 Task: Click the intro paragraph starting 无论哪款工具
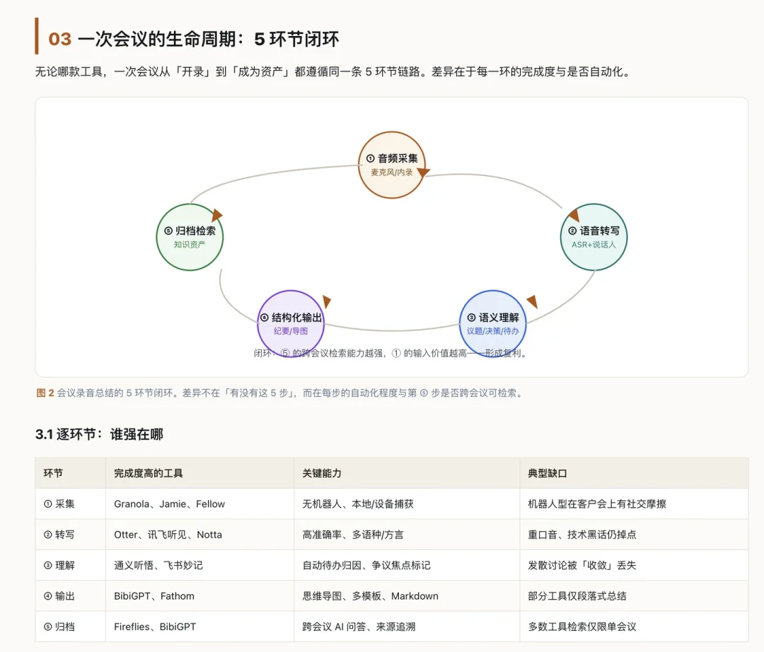[x=334, y=71]
